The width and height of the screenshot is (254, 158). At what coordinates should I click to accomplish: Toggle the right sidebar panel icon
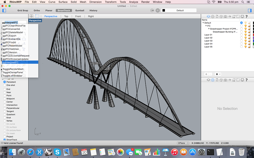(250, 11)
